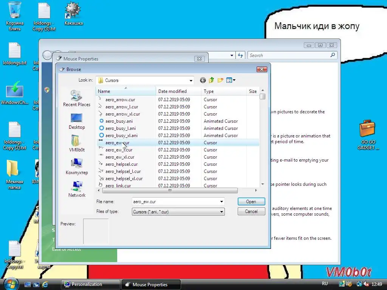Expand the Files of type dropdown
The height and width of the screenshot is (290, 387).
click(221, 211)
